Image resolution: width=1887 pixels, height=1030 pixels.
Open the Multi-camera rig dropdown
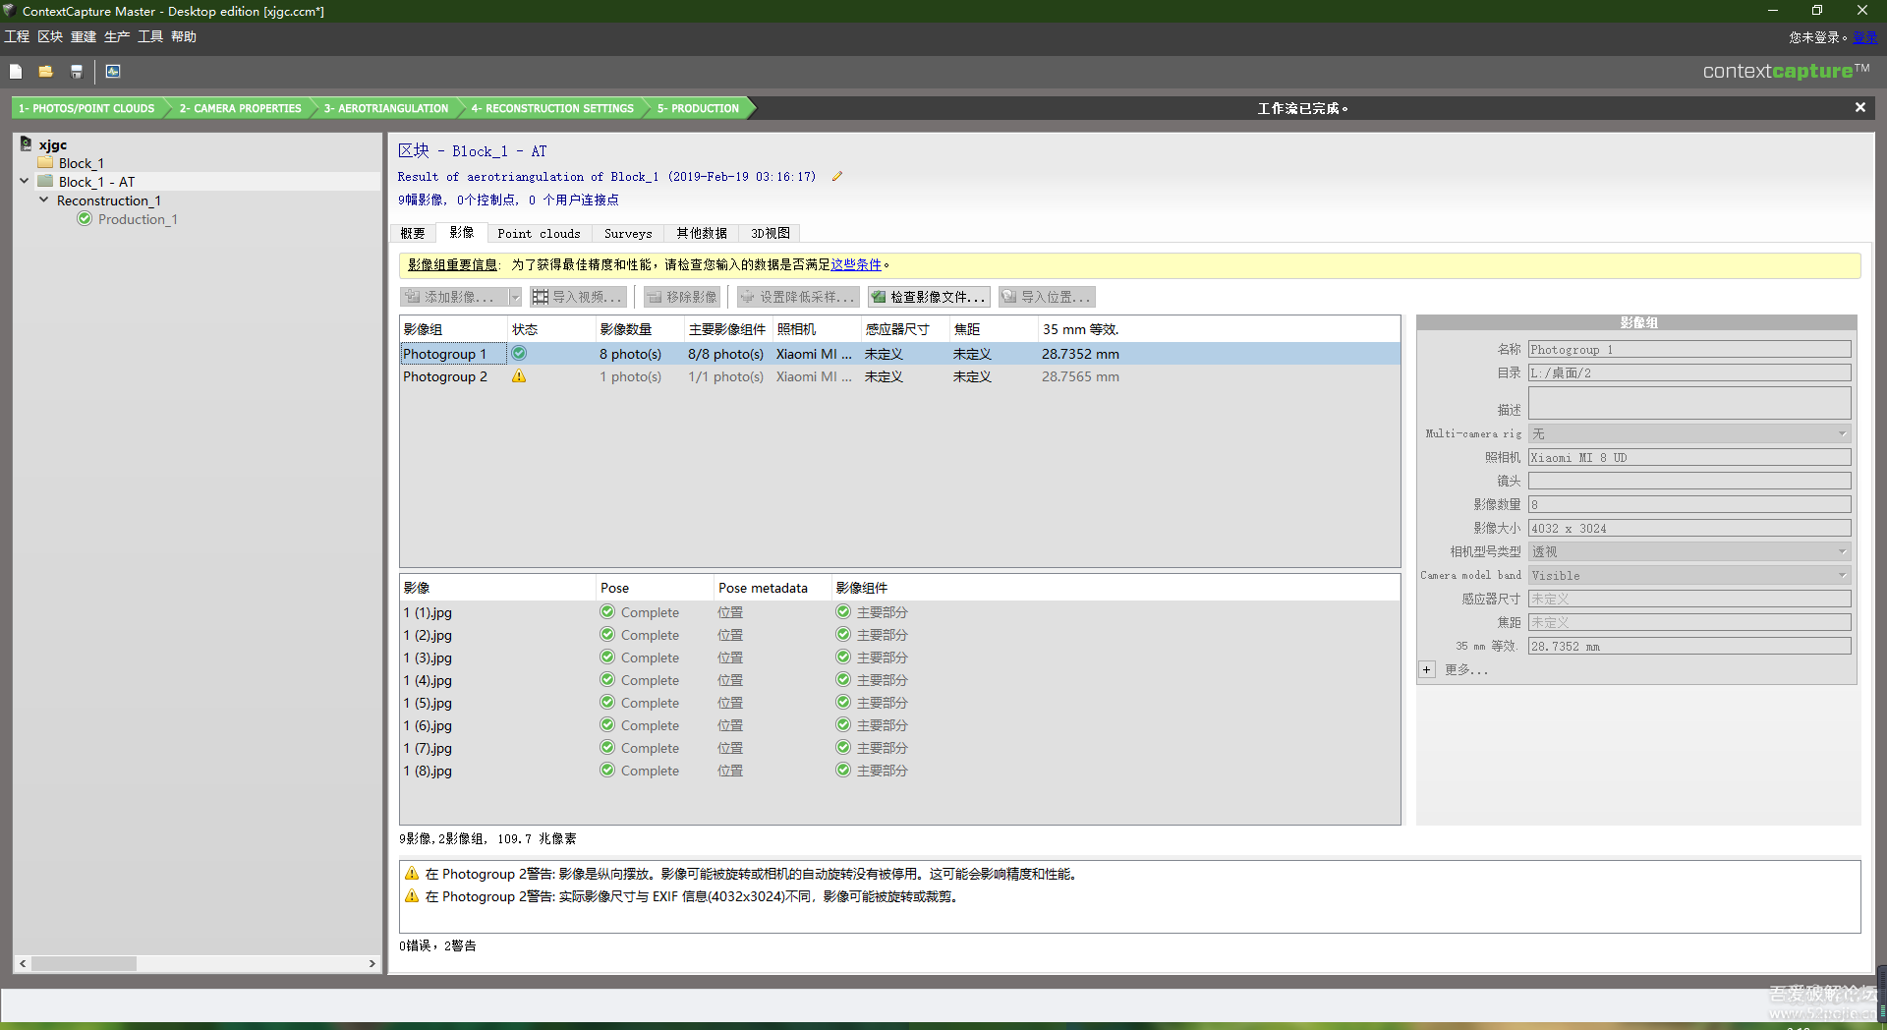point(1689,433)
